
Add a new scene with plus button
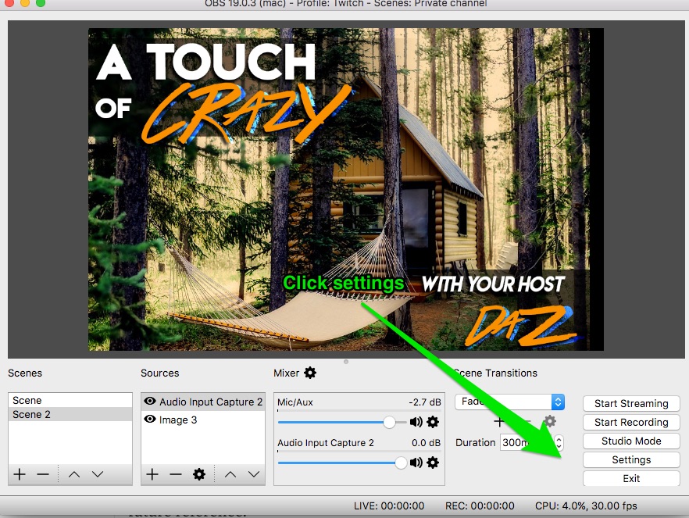[x=20, y=474]
